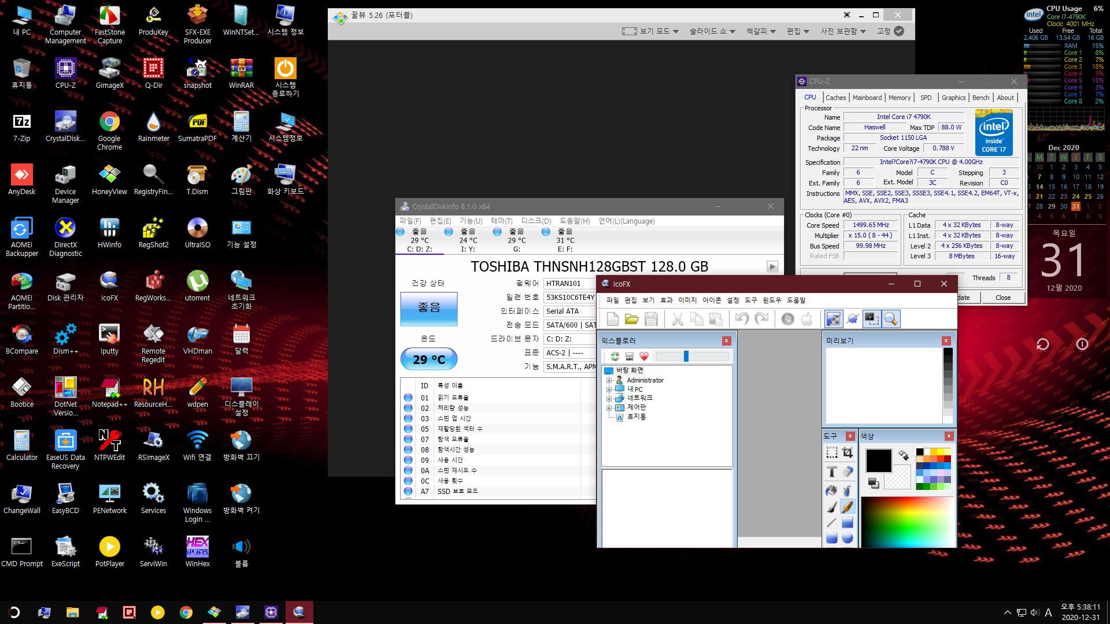The image size is (1110, 624).
Task: Click the Undo arrow in IcoFX toolbar
Action: tap(742, 319)
